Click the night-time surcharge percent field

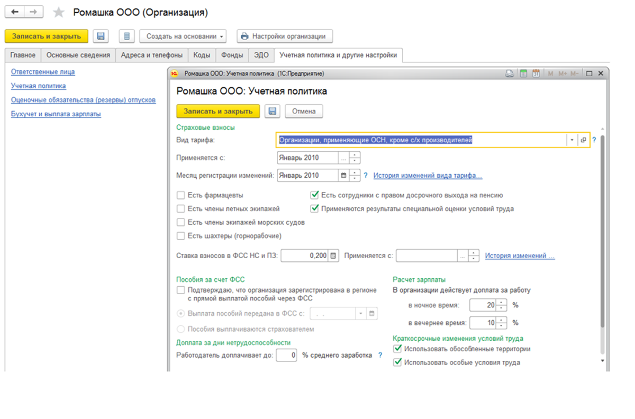pos(483,305)
